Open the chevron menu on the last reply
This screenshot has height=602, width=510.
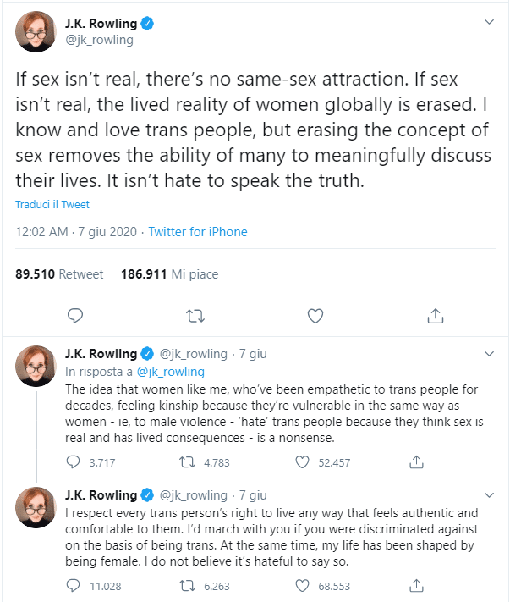coord(488,494)
